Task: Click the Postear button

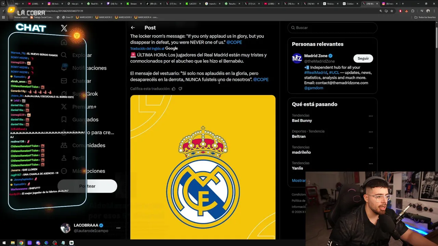Action: tap(87, 186)
